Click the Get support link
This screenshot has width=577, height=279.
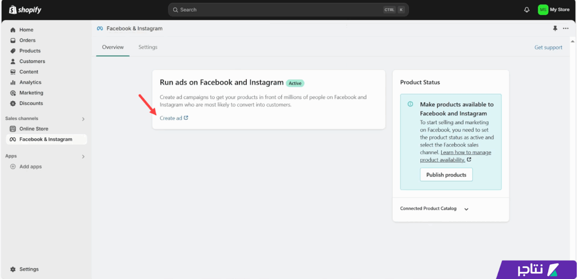(x=548, y=47)
